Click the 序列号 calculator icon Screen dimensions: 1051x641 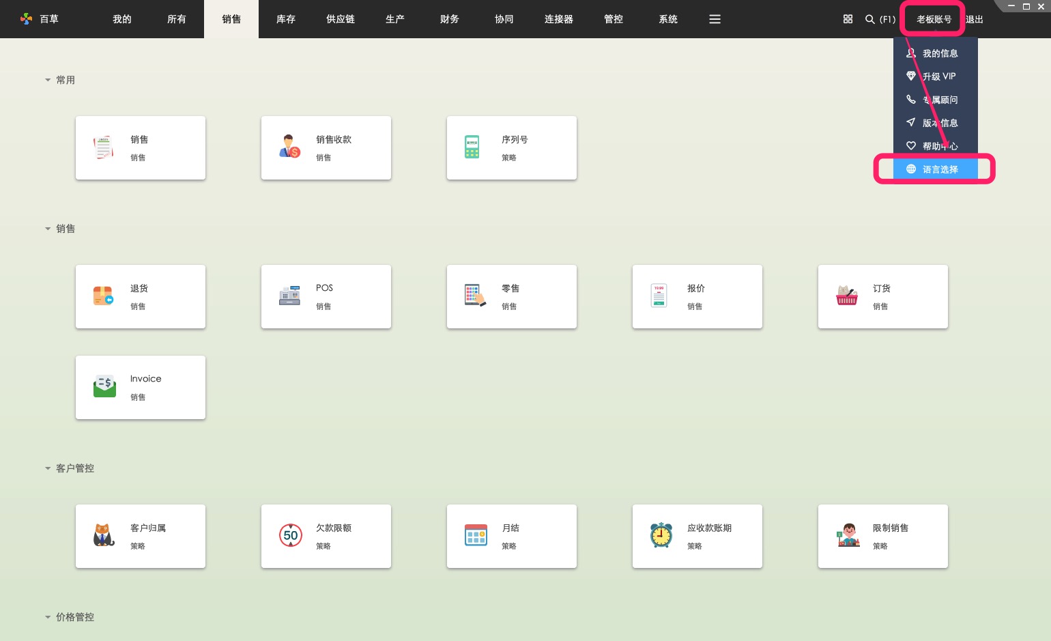pos(472,147)
